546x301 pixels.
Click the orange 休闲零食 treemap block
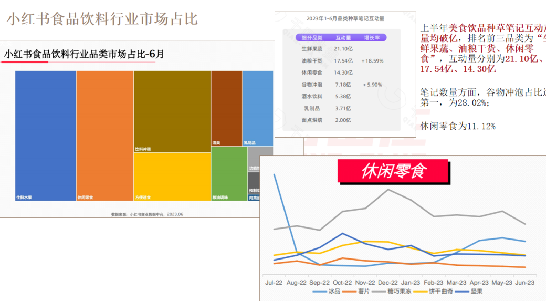tap(105, 136)
